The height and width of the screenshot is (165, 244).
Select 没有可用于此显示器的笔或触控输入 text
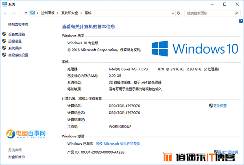(135, 89)
